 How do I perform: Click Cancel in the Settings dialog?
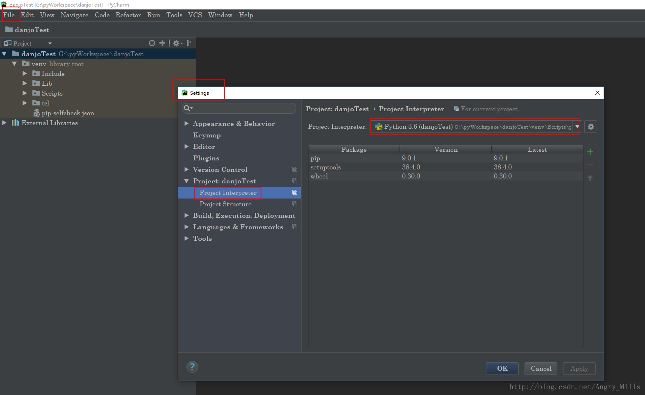541,368
